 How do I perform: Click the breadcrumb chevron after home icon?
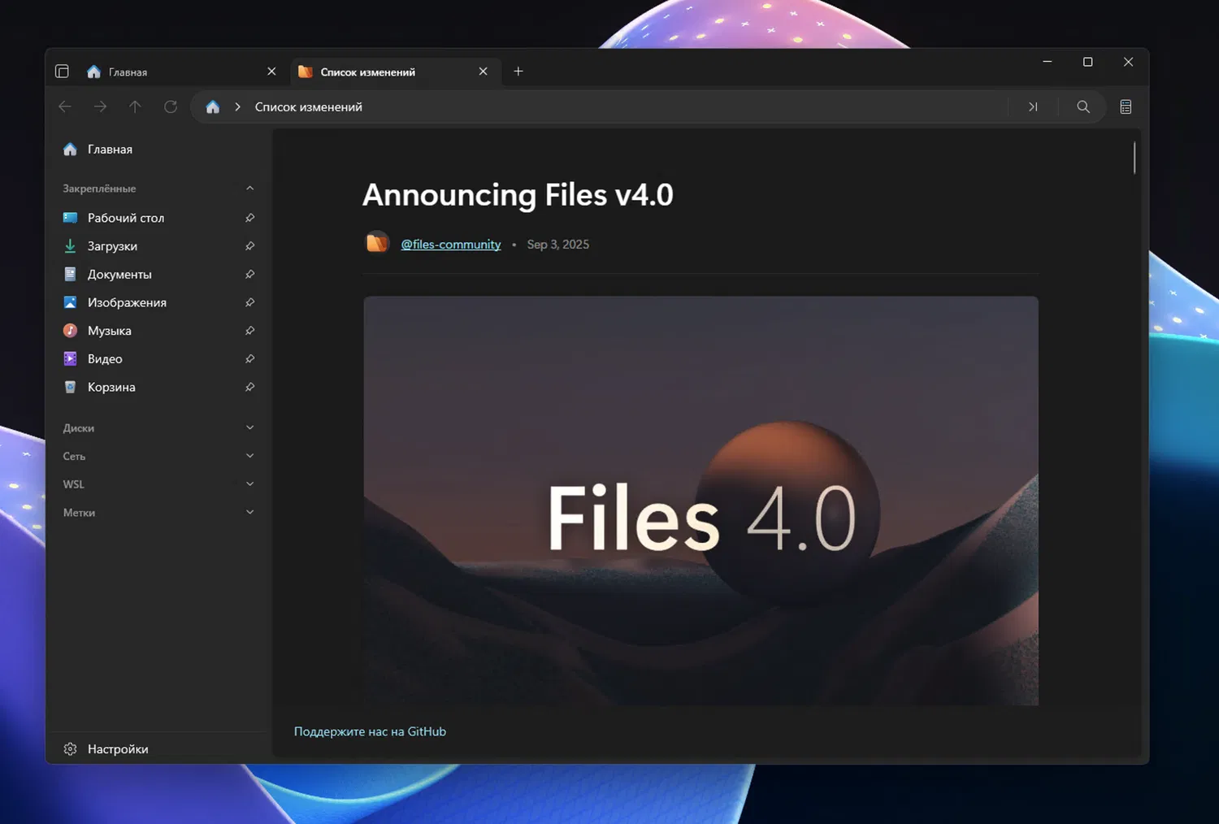click(237, 106)
